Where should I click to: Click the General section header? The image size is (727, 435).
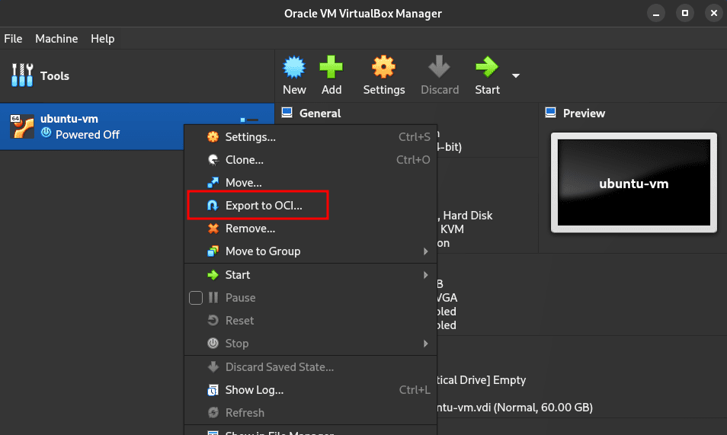coord(320,114)
